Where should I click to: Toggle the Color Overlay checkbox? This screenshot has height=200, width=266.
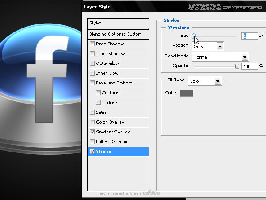92,122
